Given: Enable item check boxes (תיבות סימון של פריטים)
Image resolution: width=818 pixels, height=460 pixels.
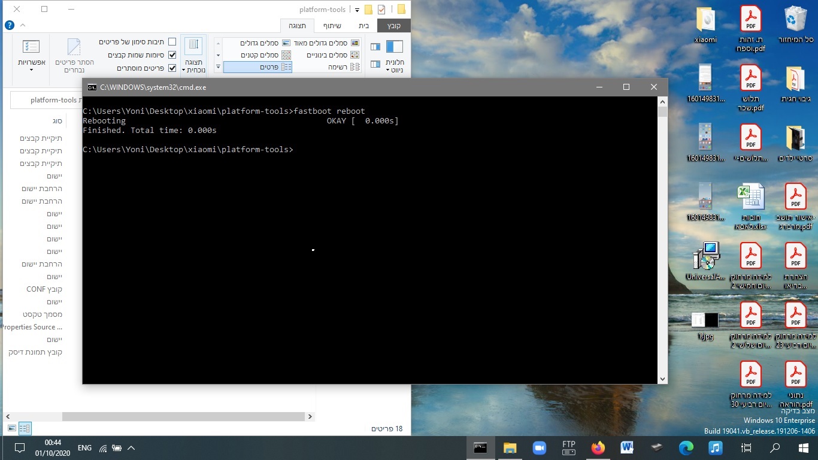Looking at the screenshot, I should (172, 42).
